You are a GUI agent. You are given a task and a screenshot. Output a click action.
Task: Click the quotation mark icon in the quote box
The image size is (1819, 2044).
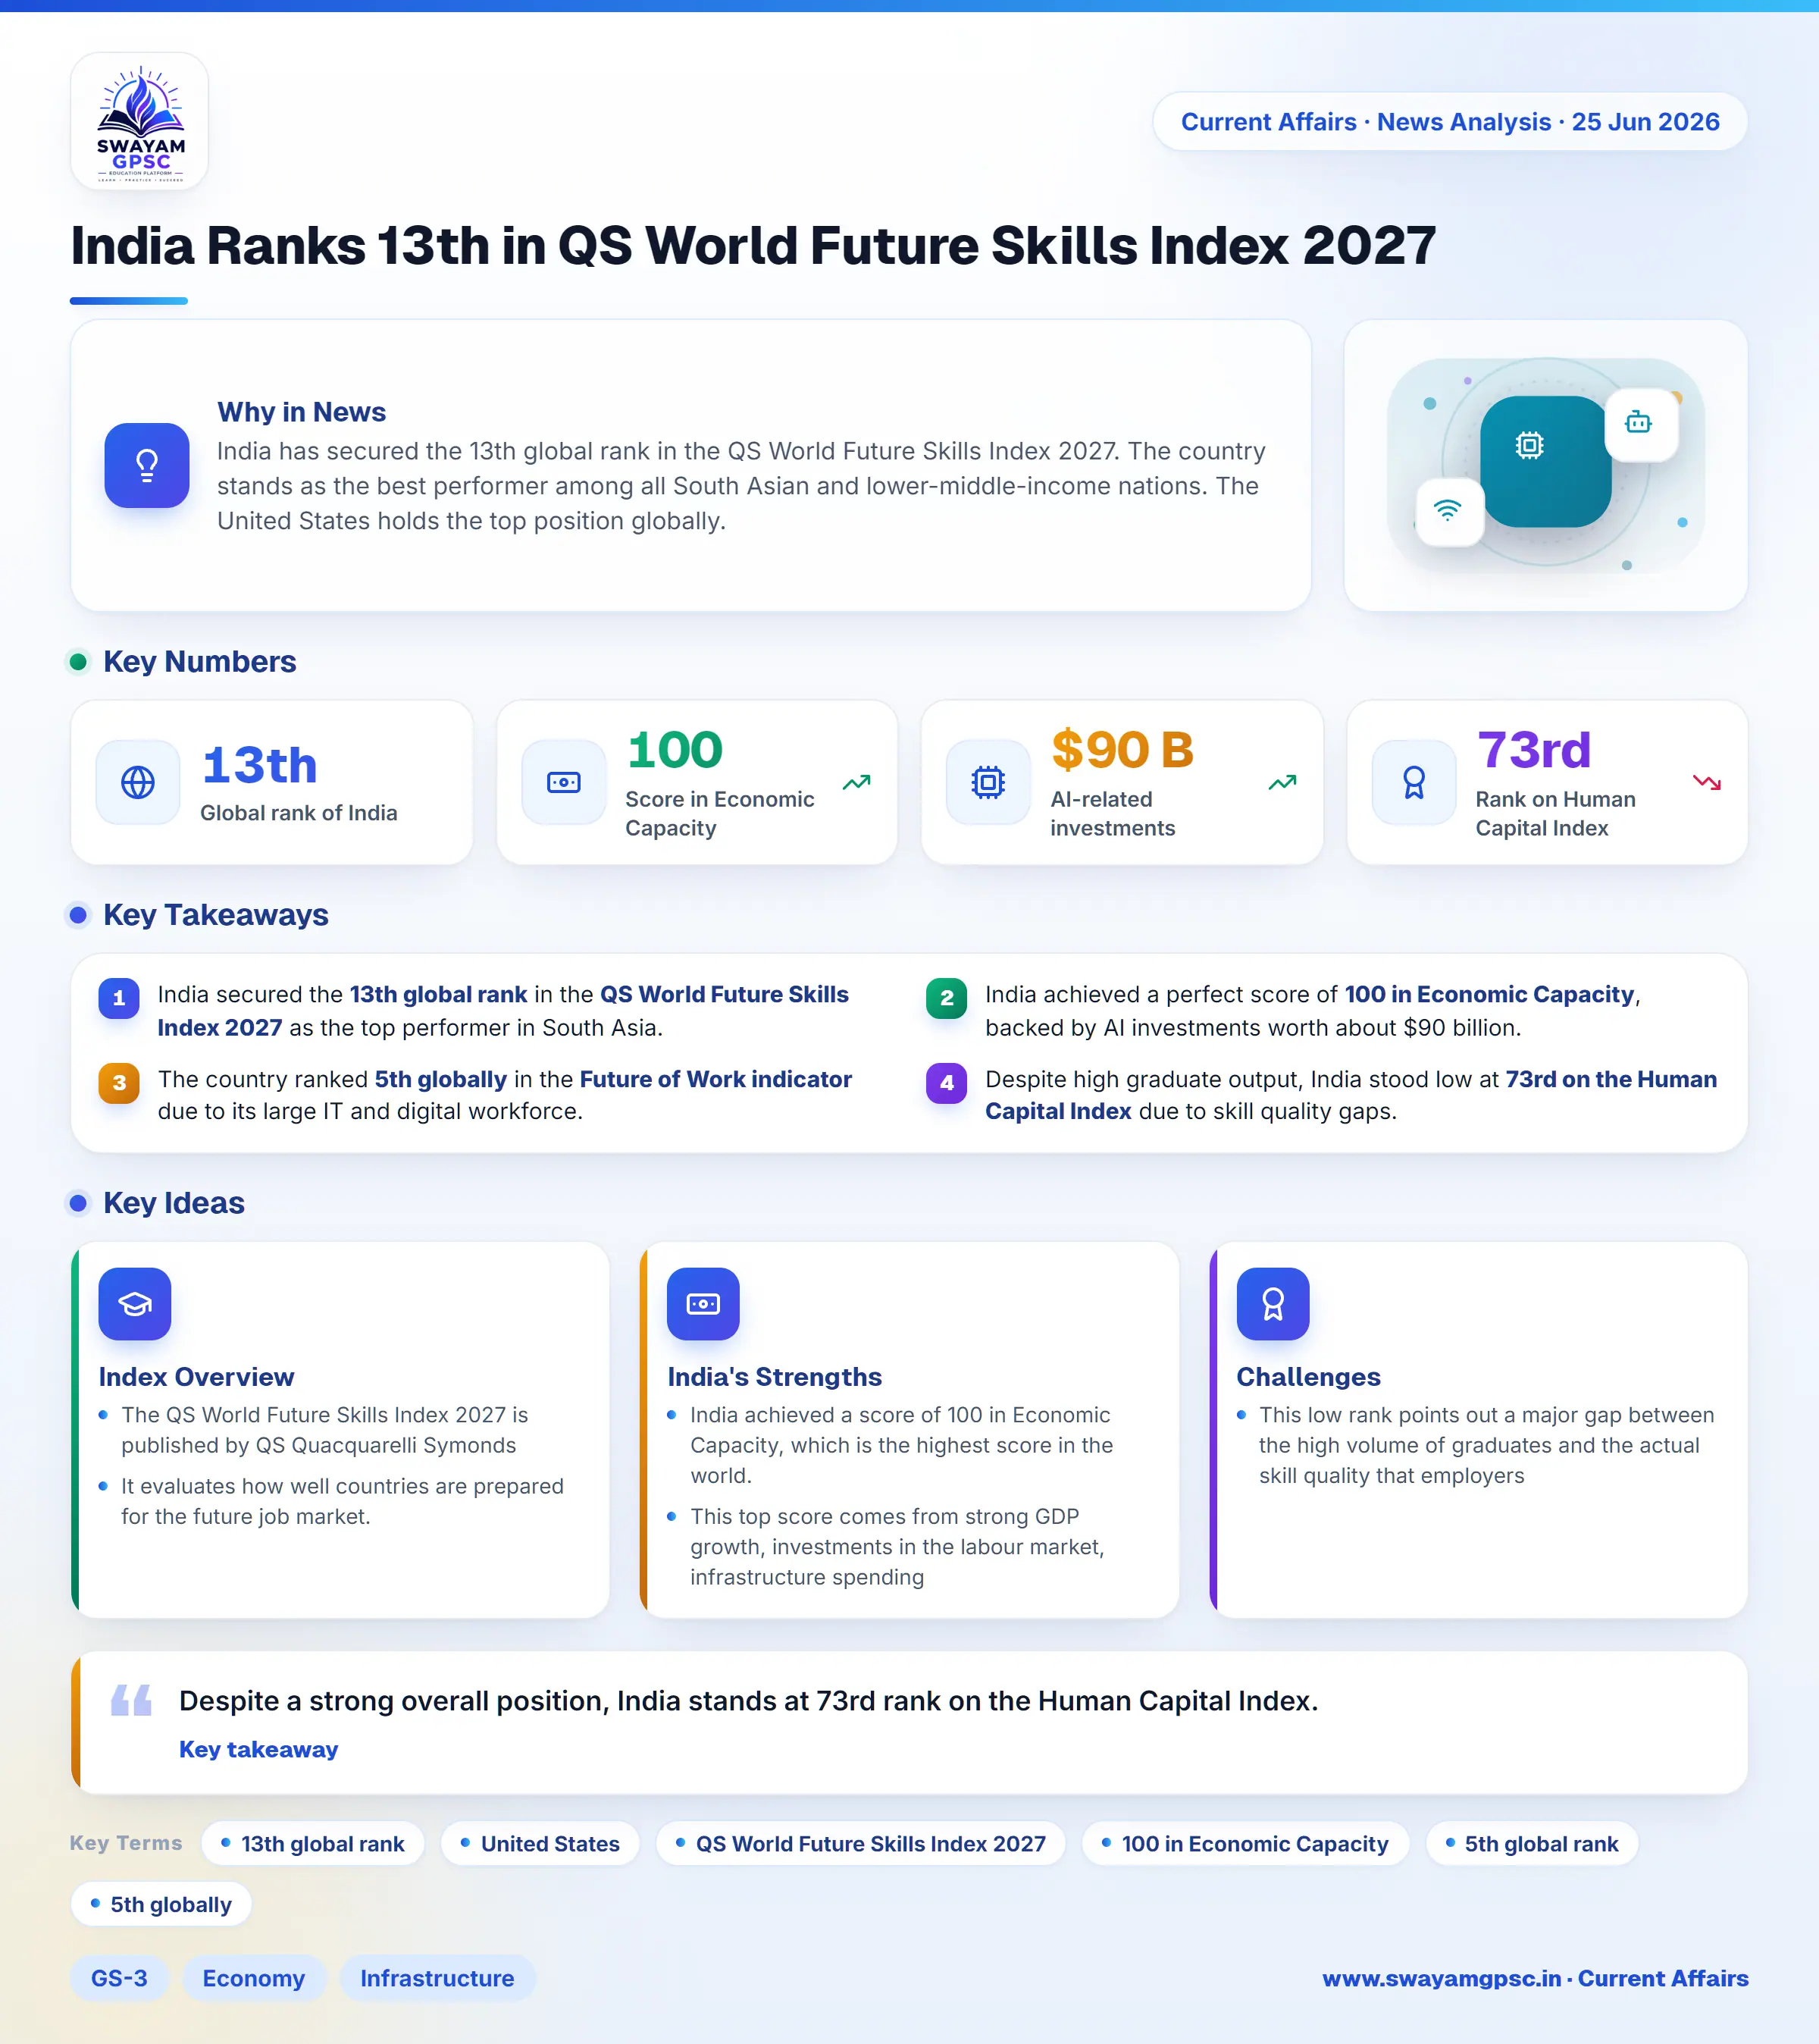click(x=131, y=1700)
